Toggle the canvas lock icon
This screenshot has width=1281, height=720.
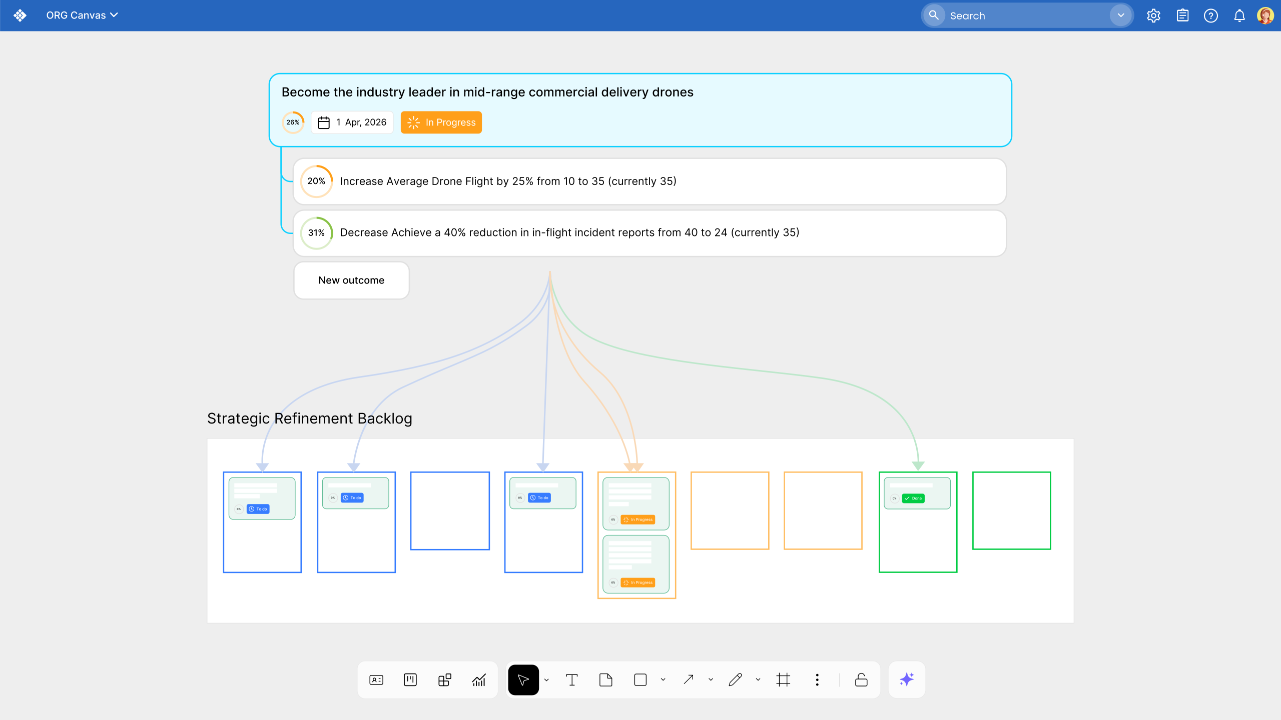[x=861, y=680]
